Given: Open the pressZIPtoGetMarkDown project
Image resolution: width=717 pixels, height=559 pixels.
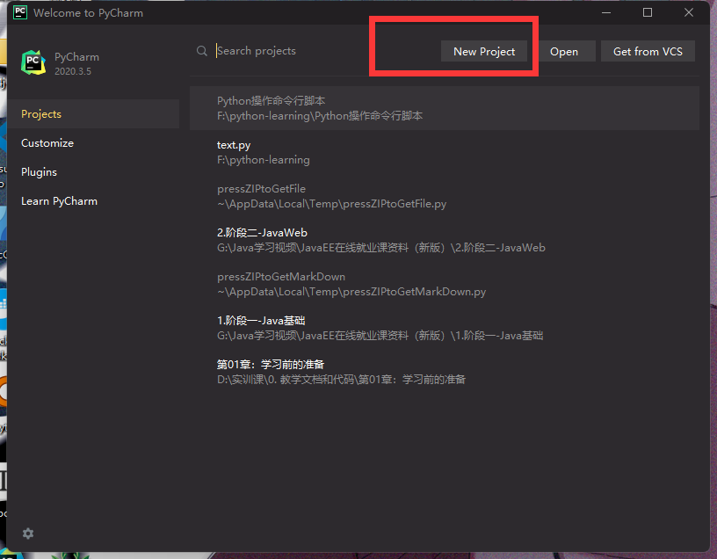Looking at the screenshot, I should (445, 284).
